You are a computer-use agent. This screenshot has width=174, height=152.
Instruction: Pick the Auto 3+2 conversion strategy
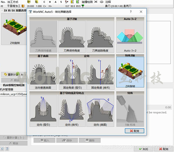(x=130, y=37)
